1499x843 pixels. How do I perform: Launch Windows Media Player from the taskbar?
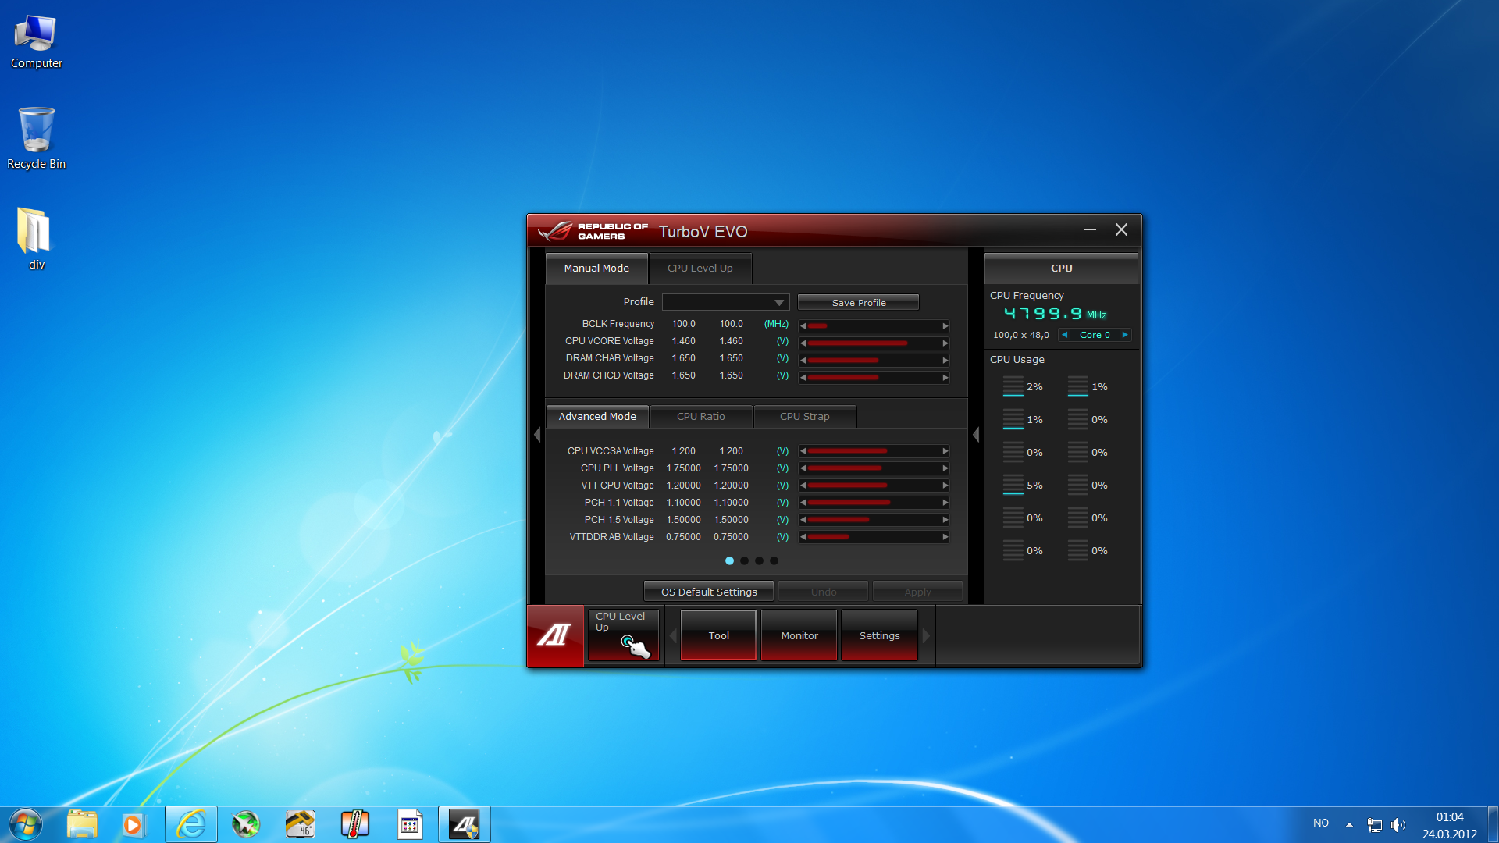pos(133,824)
